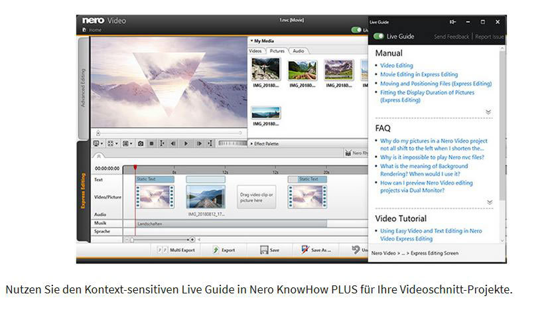The width and height of the screenshot is (546, 310).
Task: Open the full screen view dropdown
Action: coord(112,143)
